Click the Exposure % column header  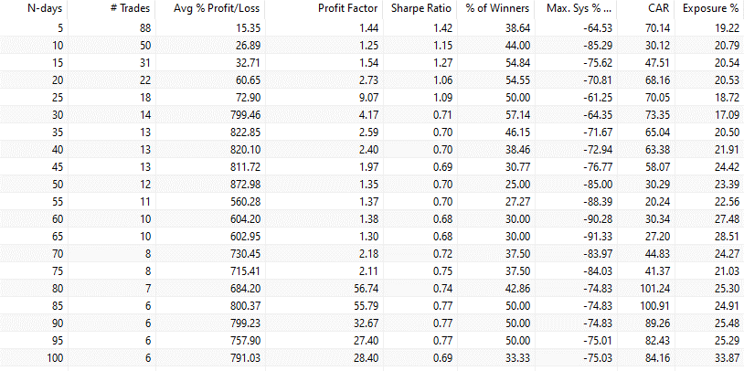pos(710,8)
